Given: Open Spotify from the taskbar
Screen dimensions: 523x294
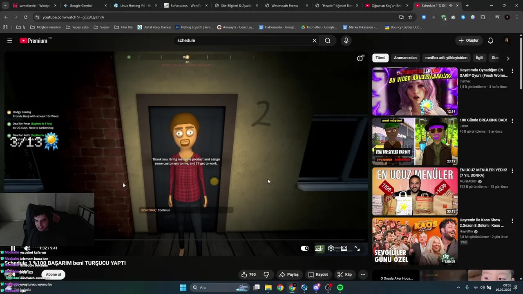Looking at the screenshot, I should 340,287.
